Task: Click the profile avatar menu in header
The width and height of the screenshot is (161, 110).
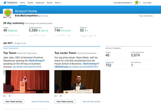Action: coord(137,3)
